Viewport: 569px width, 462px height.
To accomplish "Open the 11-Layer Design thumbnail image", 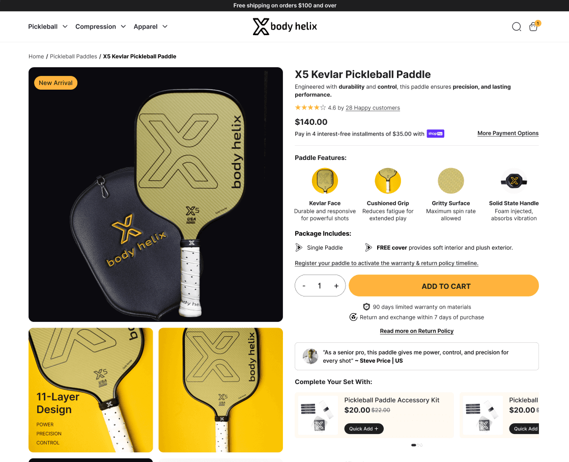I will [91, 390].
